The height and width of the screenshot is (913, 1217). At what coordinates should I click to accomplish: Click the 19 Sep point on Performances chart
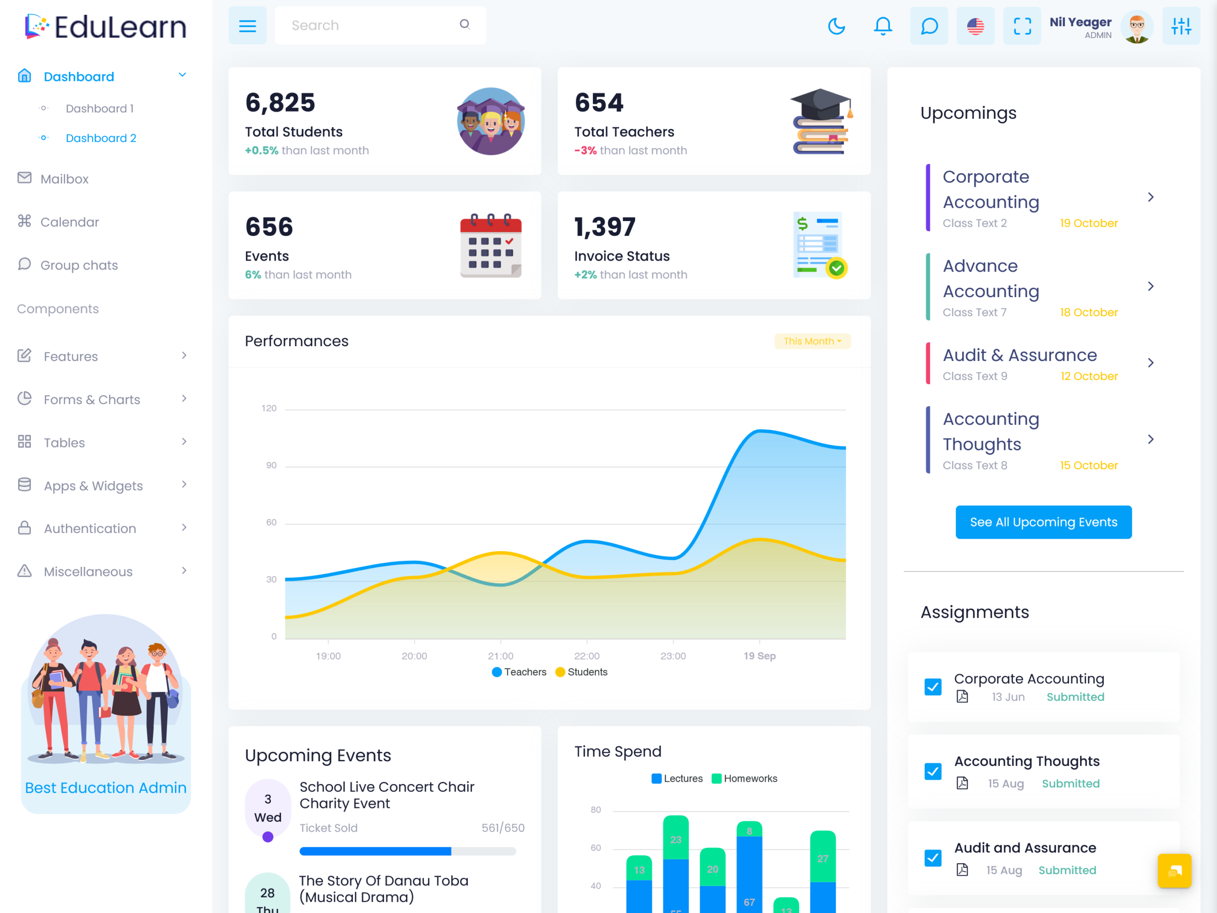click(759, 431)
